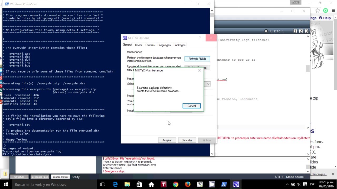Click the 'LaTeX Error: File everyshi.sty not found' line
The width and height of the screenshot is (337, 189).
coord(129,159)
